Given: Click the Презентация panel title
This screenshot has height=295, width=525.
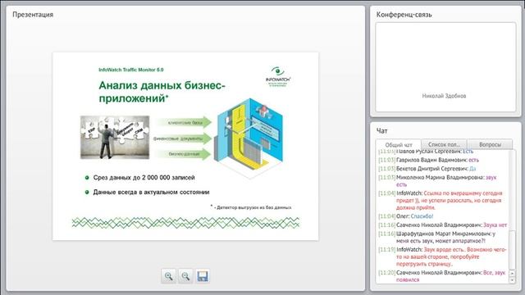Looking at the screenshot, I should pyautogui.click(x=33, y=15).
